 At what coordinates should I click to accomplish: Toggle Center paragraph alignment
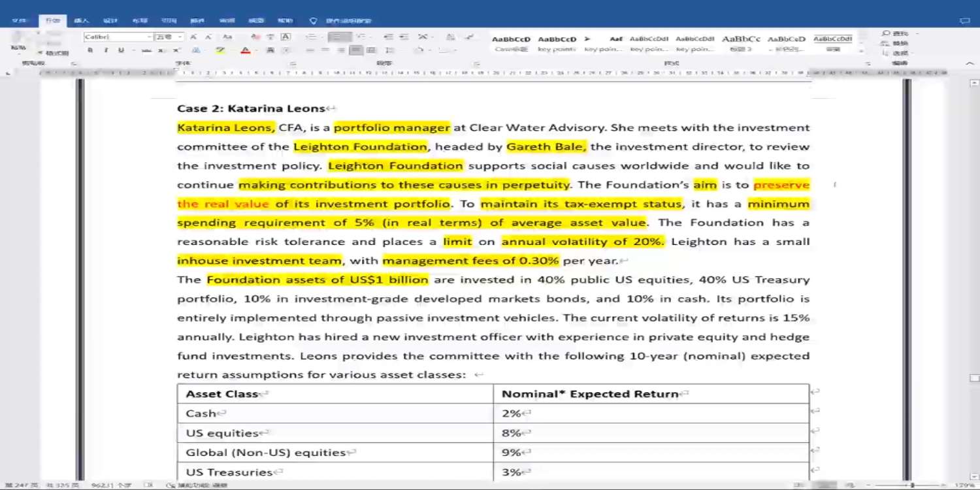pos(325,50)
